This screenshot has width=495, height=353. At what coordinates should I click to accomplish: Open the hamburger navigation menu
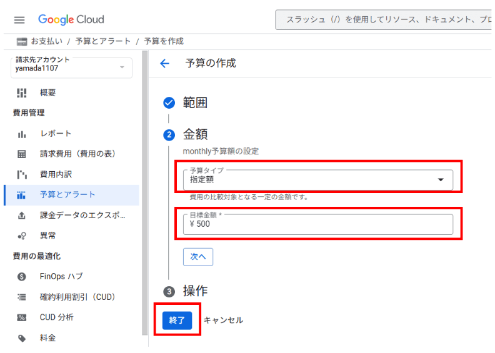(19, 19)
